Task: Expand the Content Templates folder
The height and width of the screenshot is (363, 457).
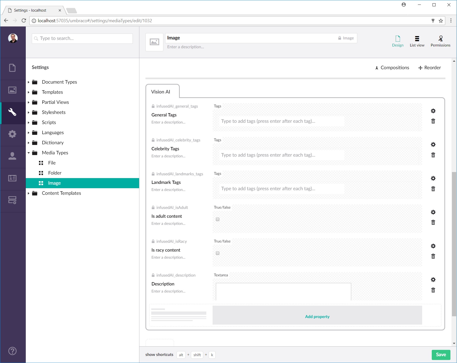Action: coord(29,193)
